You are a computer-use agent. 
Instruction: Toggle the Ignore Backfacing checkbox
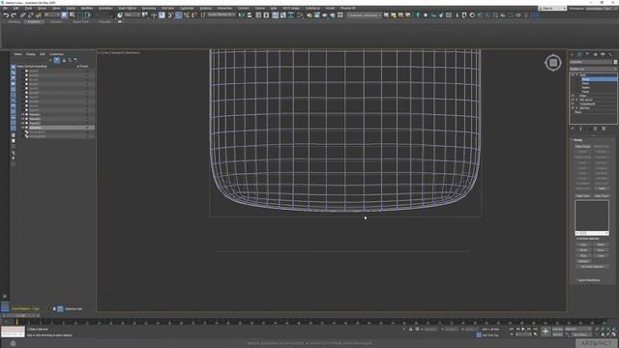(576, 280)
